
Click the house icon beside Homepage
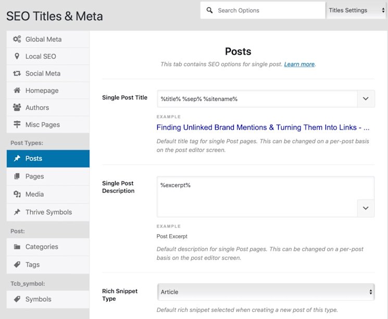point(17,91)
